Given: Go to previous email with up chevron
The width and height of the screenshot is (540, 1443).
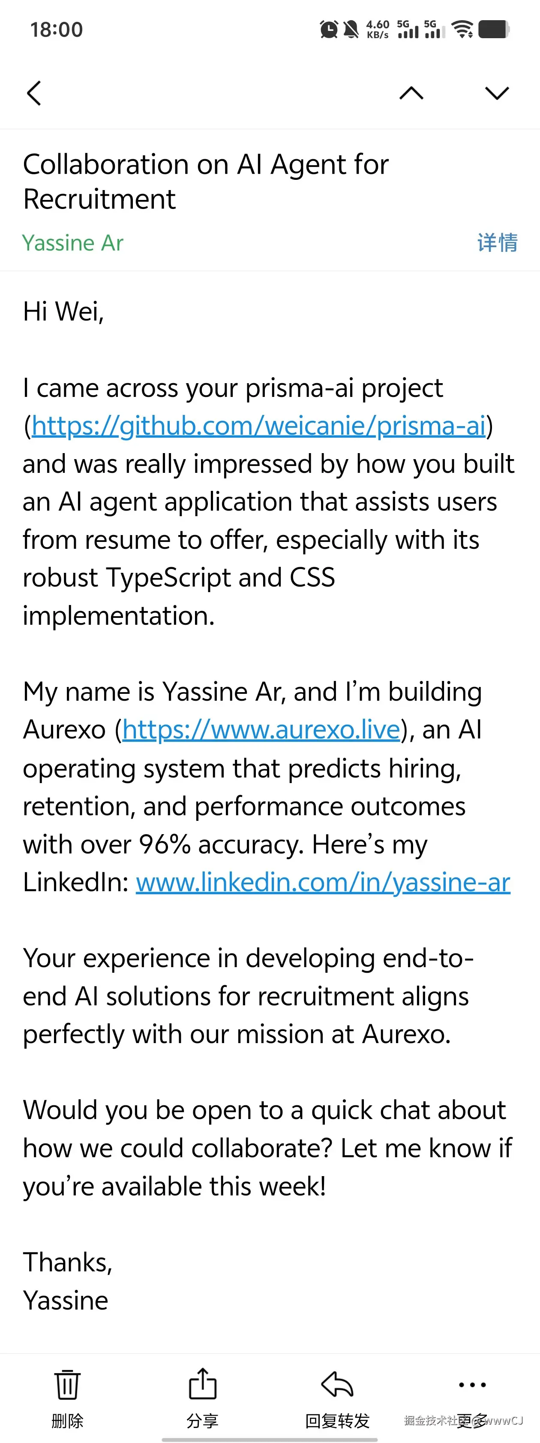Looking at the screenshot, I should (x=411, y=93).
